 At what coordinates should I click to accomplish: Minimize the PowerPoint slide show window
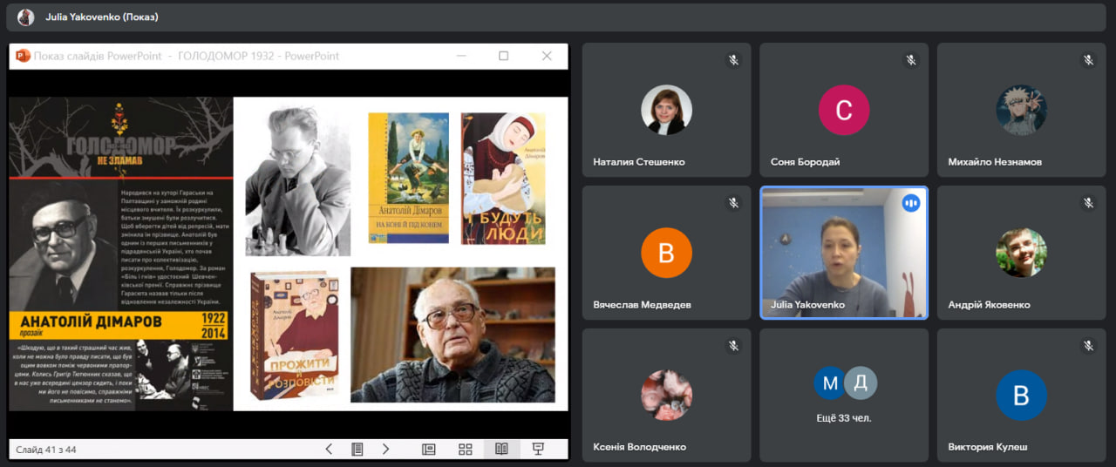pos(460,56)
